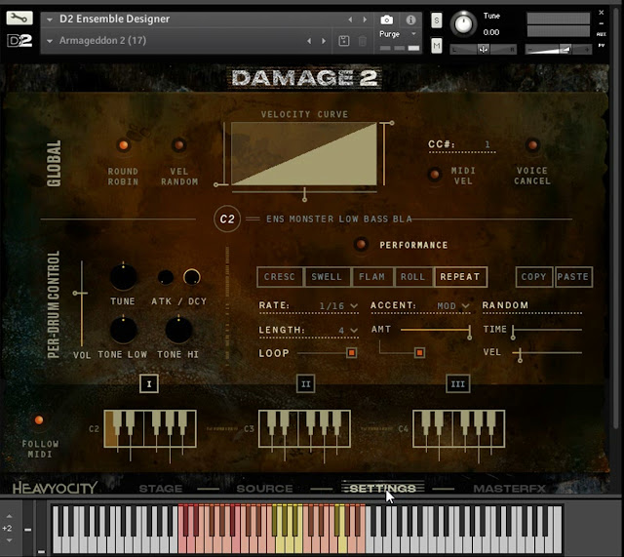Adjust the random TIME slider
The width and height of the screenshot is (624, 557).
click(x=547, y=330)
